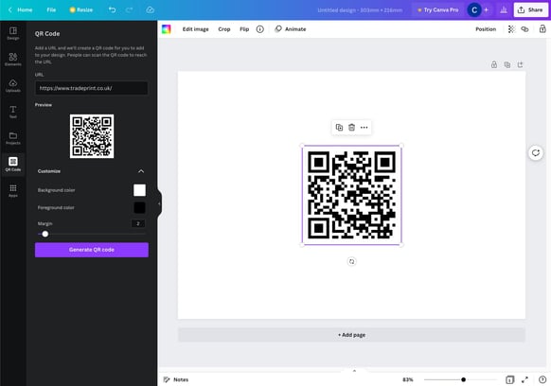Open the Text tab in sidebar
The height and width of the screenshot is (386, 551).
click(13, 112)
